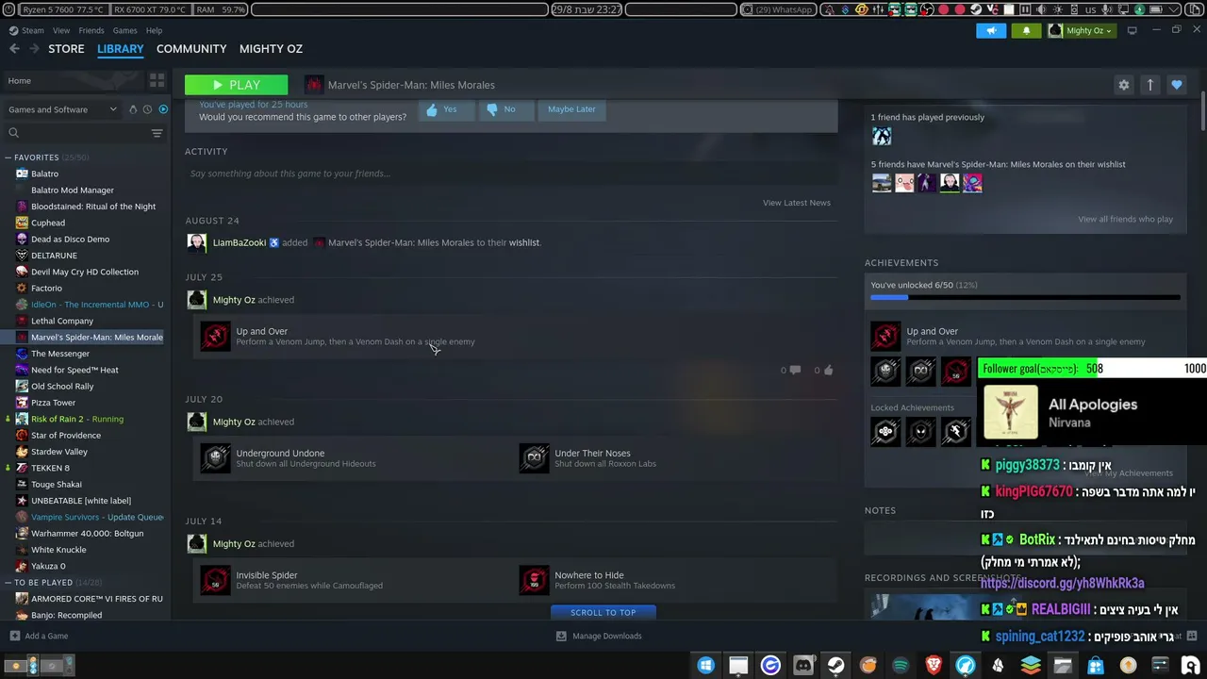This screenshot has height=679, width=1207.
Task: Open Manage Downloads
Action: (598, 636)
